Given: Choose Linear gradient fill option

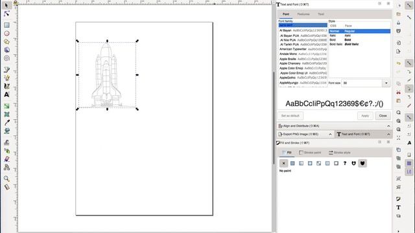Looking at the screenshot, I should click(x=301, y=163).
